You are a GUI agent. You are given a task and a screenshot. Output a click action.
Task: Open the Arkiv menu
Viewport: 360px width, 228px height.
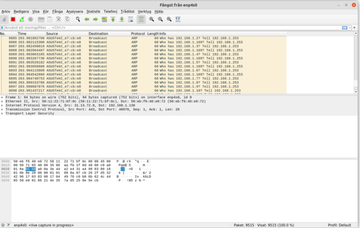pos(6,11)
